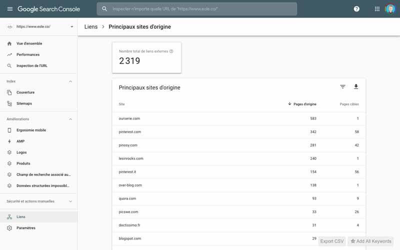Image resolution: width=400 pixels, height=250 pixels.
Task: Click the Performances trend line icon
Action: (9, 54)
